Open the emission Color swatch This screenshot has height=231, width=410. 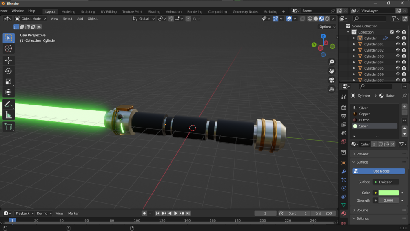[388, 193]
